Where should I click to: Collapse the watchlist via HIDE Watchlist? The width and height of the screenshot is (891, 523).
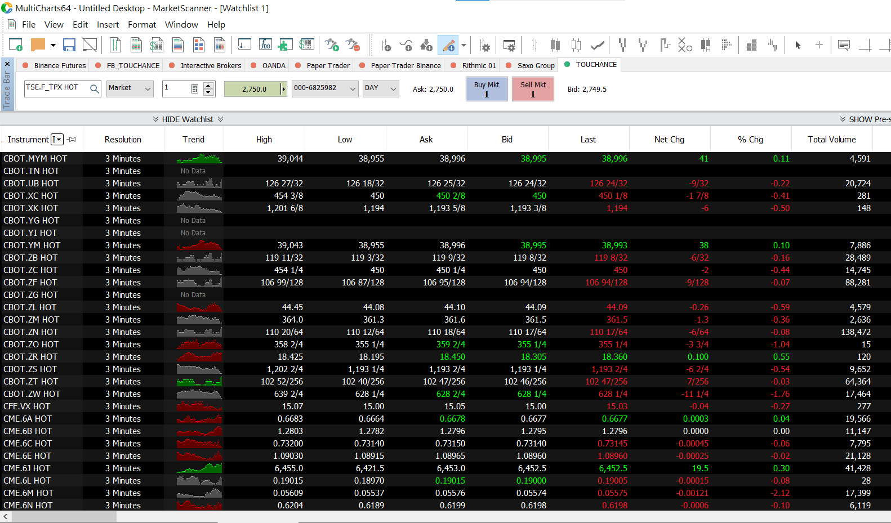pyautogui.click(x=188, y=119)
